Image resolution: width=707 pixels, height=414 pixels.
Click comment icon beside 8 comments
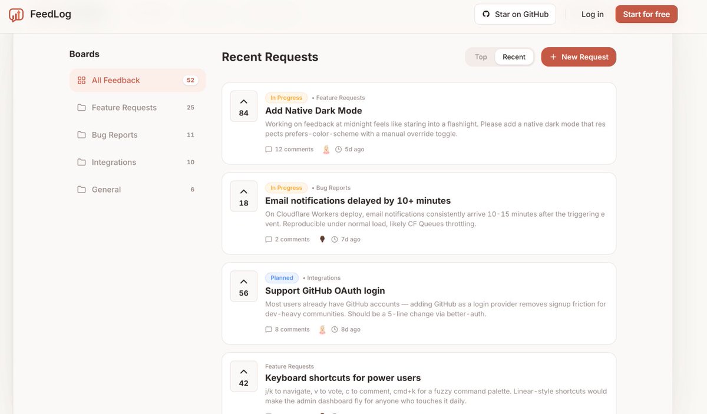[x=269, y=330]
